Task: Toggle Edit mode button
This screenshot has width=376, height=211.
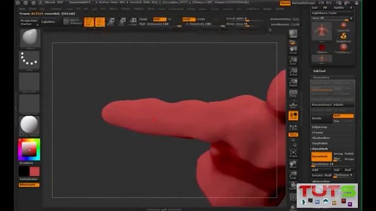Action: click(x=89, y=22)
